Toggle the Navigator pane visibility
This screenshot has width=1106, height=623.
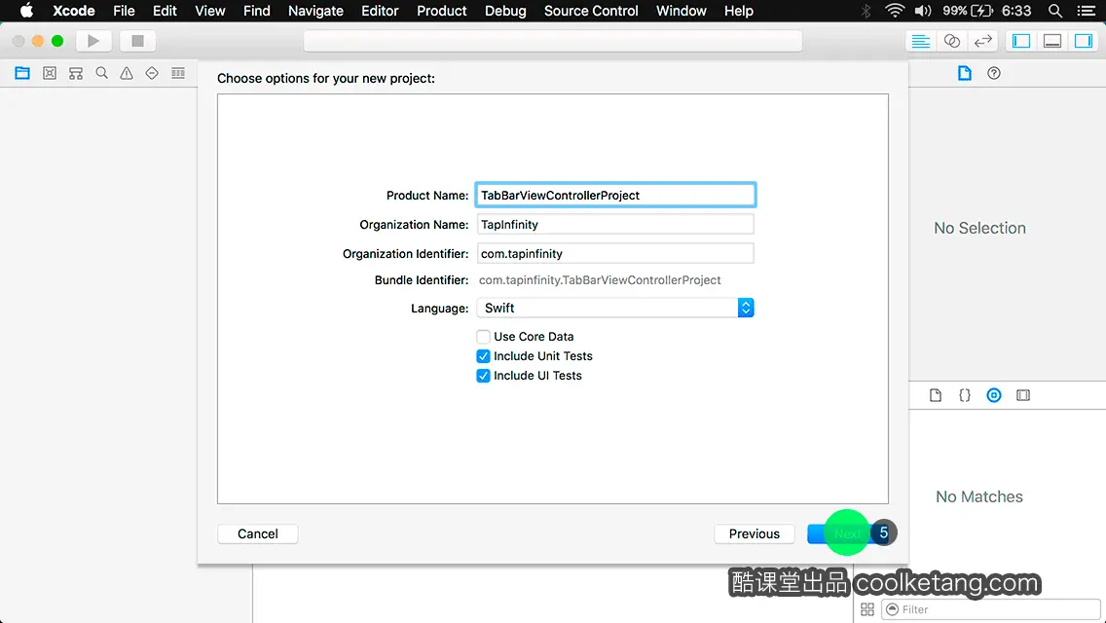coord(1021,41)
